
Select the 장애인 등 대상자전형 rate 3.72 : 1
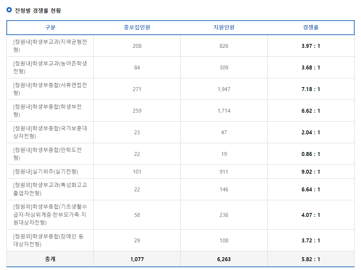click(311, 240)
